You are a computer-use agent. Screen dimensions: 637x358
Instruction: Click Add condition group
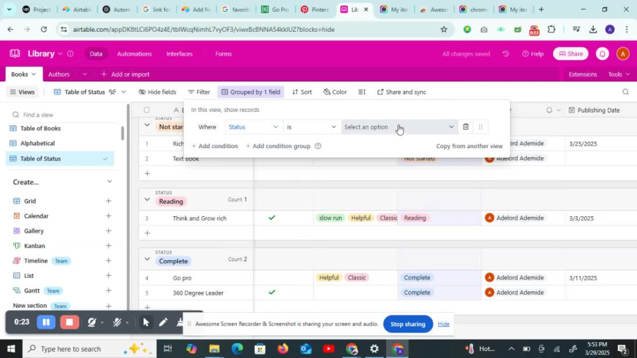(278, 146)
